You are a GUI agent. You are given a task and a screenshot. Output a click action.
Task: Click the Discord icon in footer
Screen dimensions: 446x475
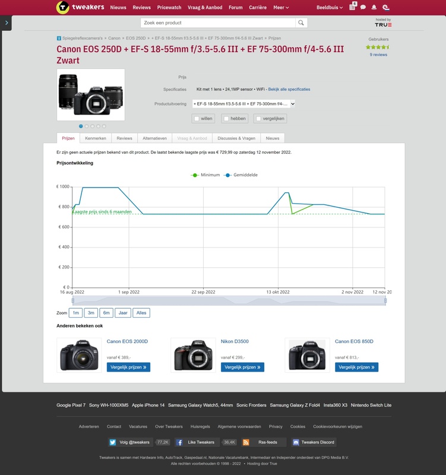point(296,442)
